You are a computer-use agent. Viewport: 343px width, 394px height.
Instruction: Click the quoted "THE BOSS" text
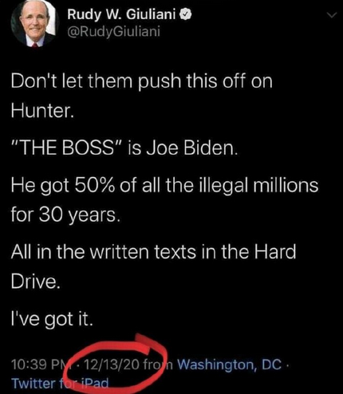click(66, 148)
